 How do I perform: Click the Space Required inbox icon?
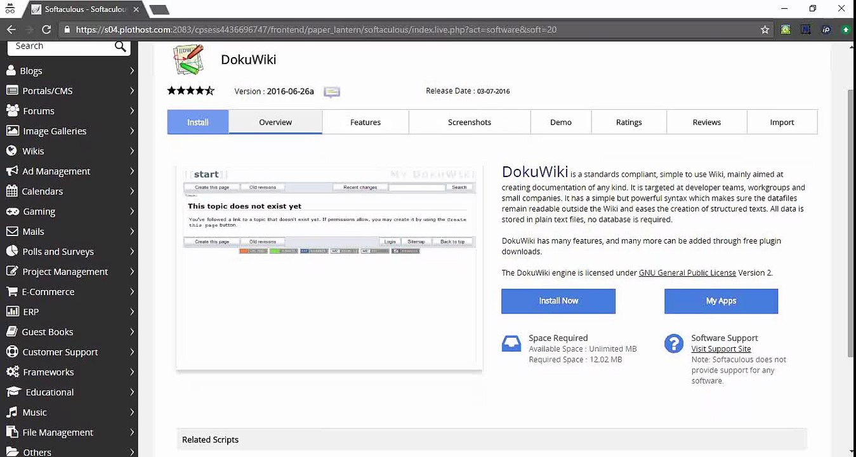(x=511, y=343)
